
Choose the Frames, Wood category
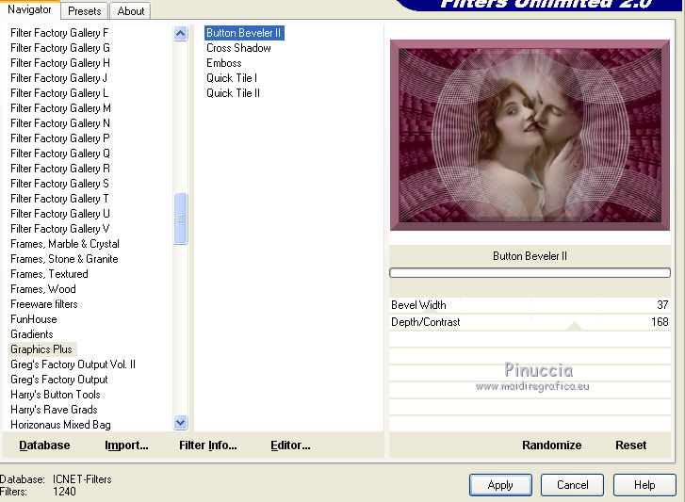point(43,289)
